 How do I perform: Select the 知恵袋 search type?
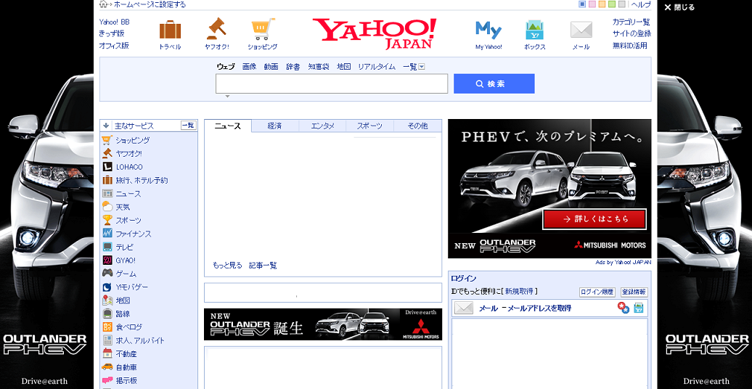(x=319, y=67)
